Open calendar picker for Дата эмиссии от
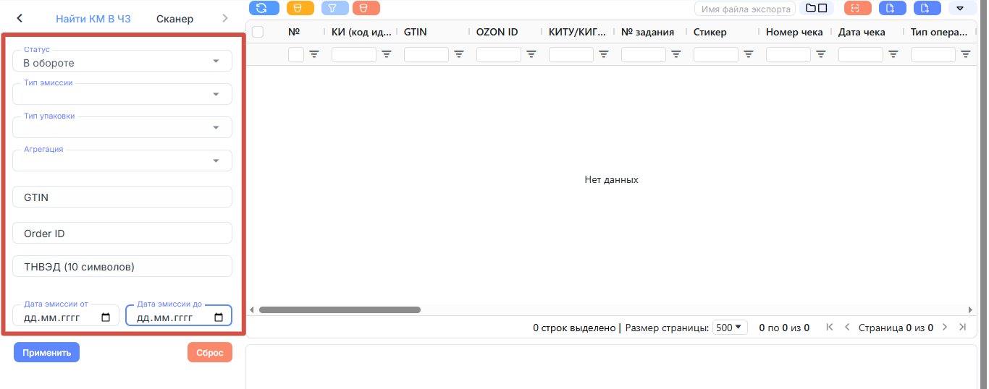Image resolution: width=989 pixels, height=389 pixels. pyautogui.click(x=106, y=317)
